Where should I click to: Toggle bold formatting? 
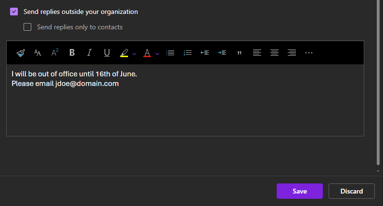tap(72, 53)
